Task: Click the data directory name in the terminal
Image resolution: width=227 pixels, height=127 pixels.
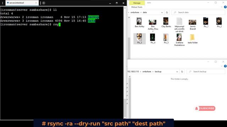Action: pos(92,21)
